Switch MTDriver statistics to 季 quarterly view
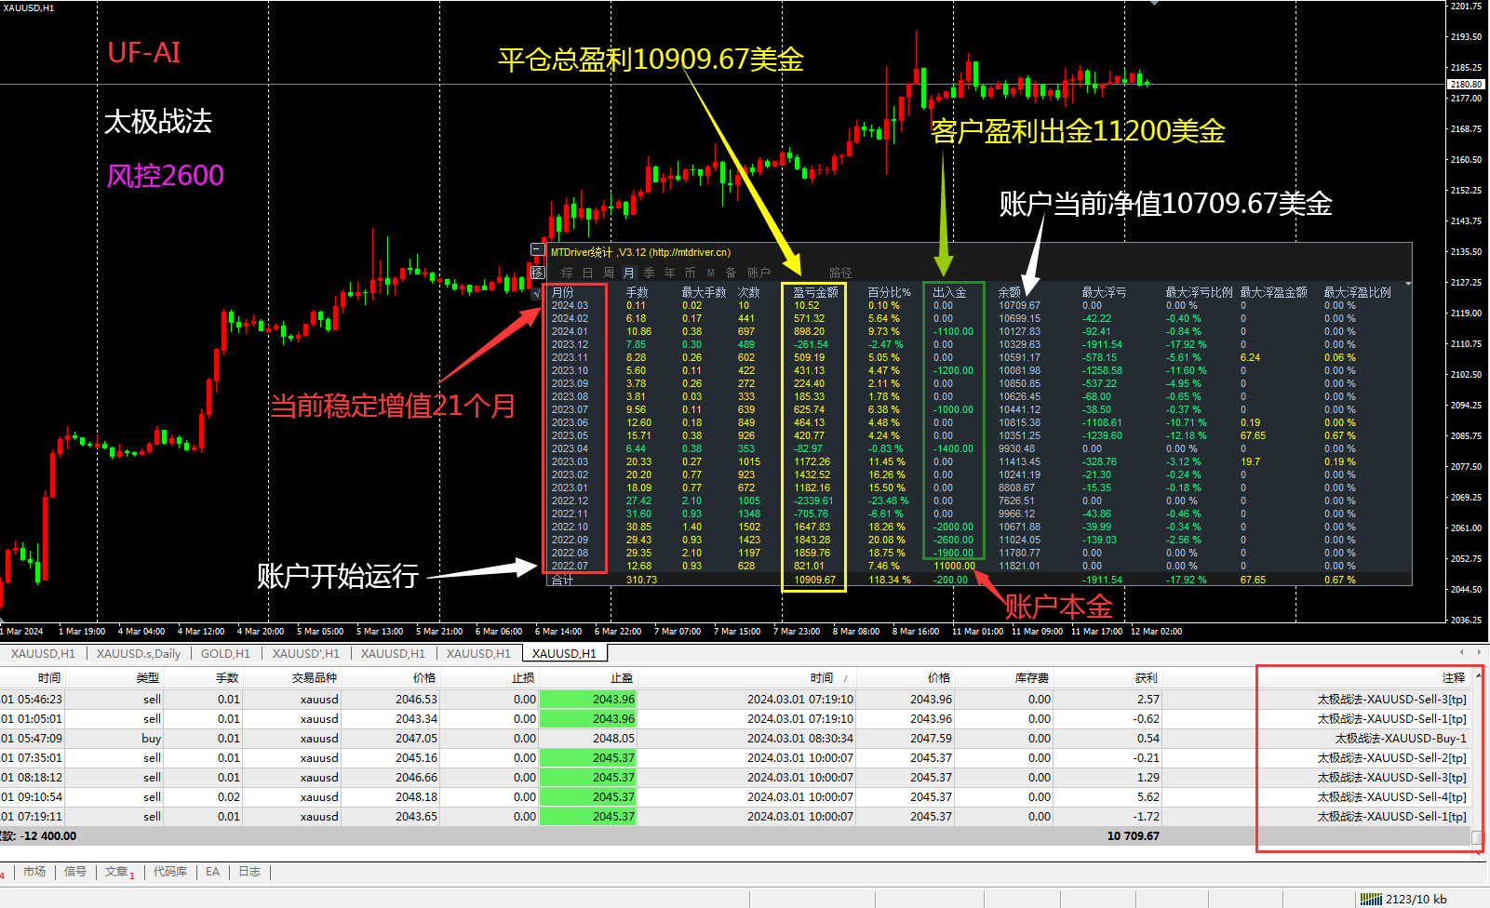Screen dimensions: 1490x908 tap(649, 272)
